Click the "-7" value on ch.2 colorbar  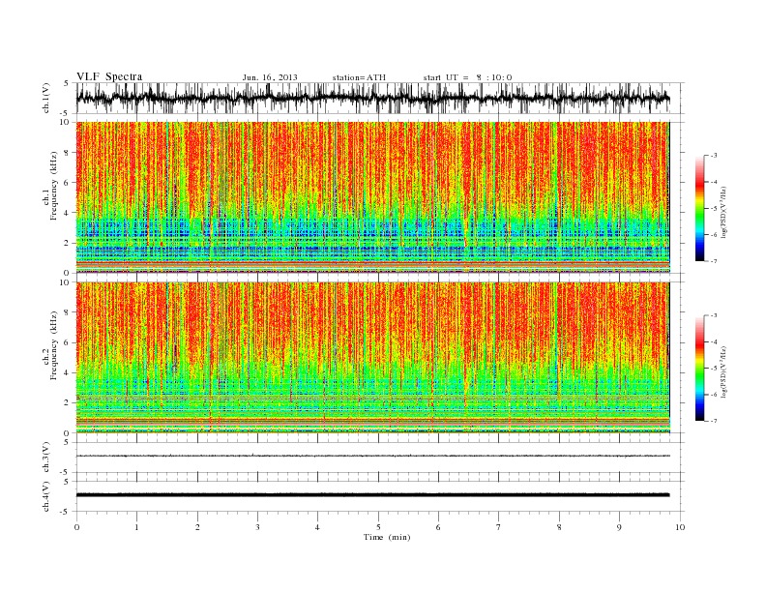[714, 421]
